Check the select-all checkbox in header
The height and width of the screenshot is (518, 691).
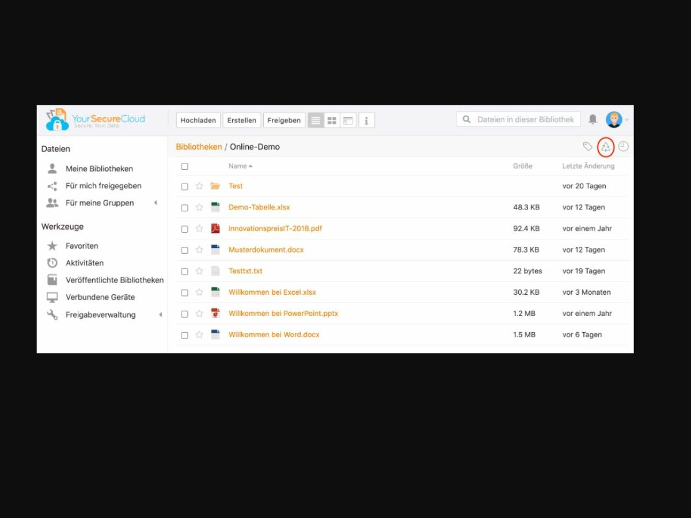tap(184, 166)
